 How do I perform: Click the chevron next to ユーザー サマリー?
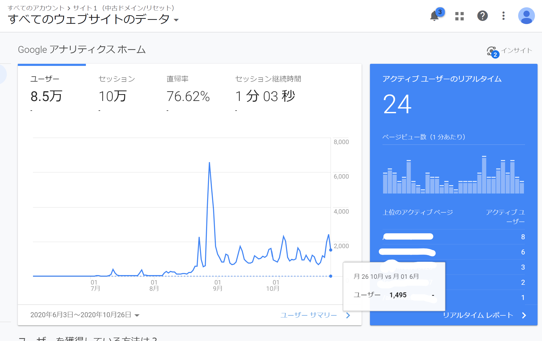pyautogui.click(x=348, y=315)
